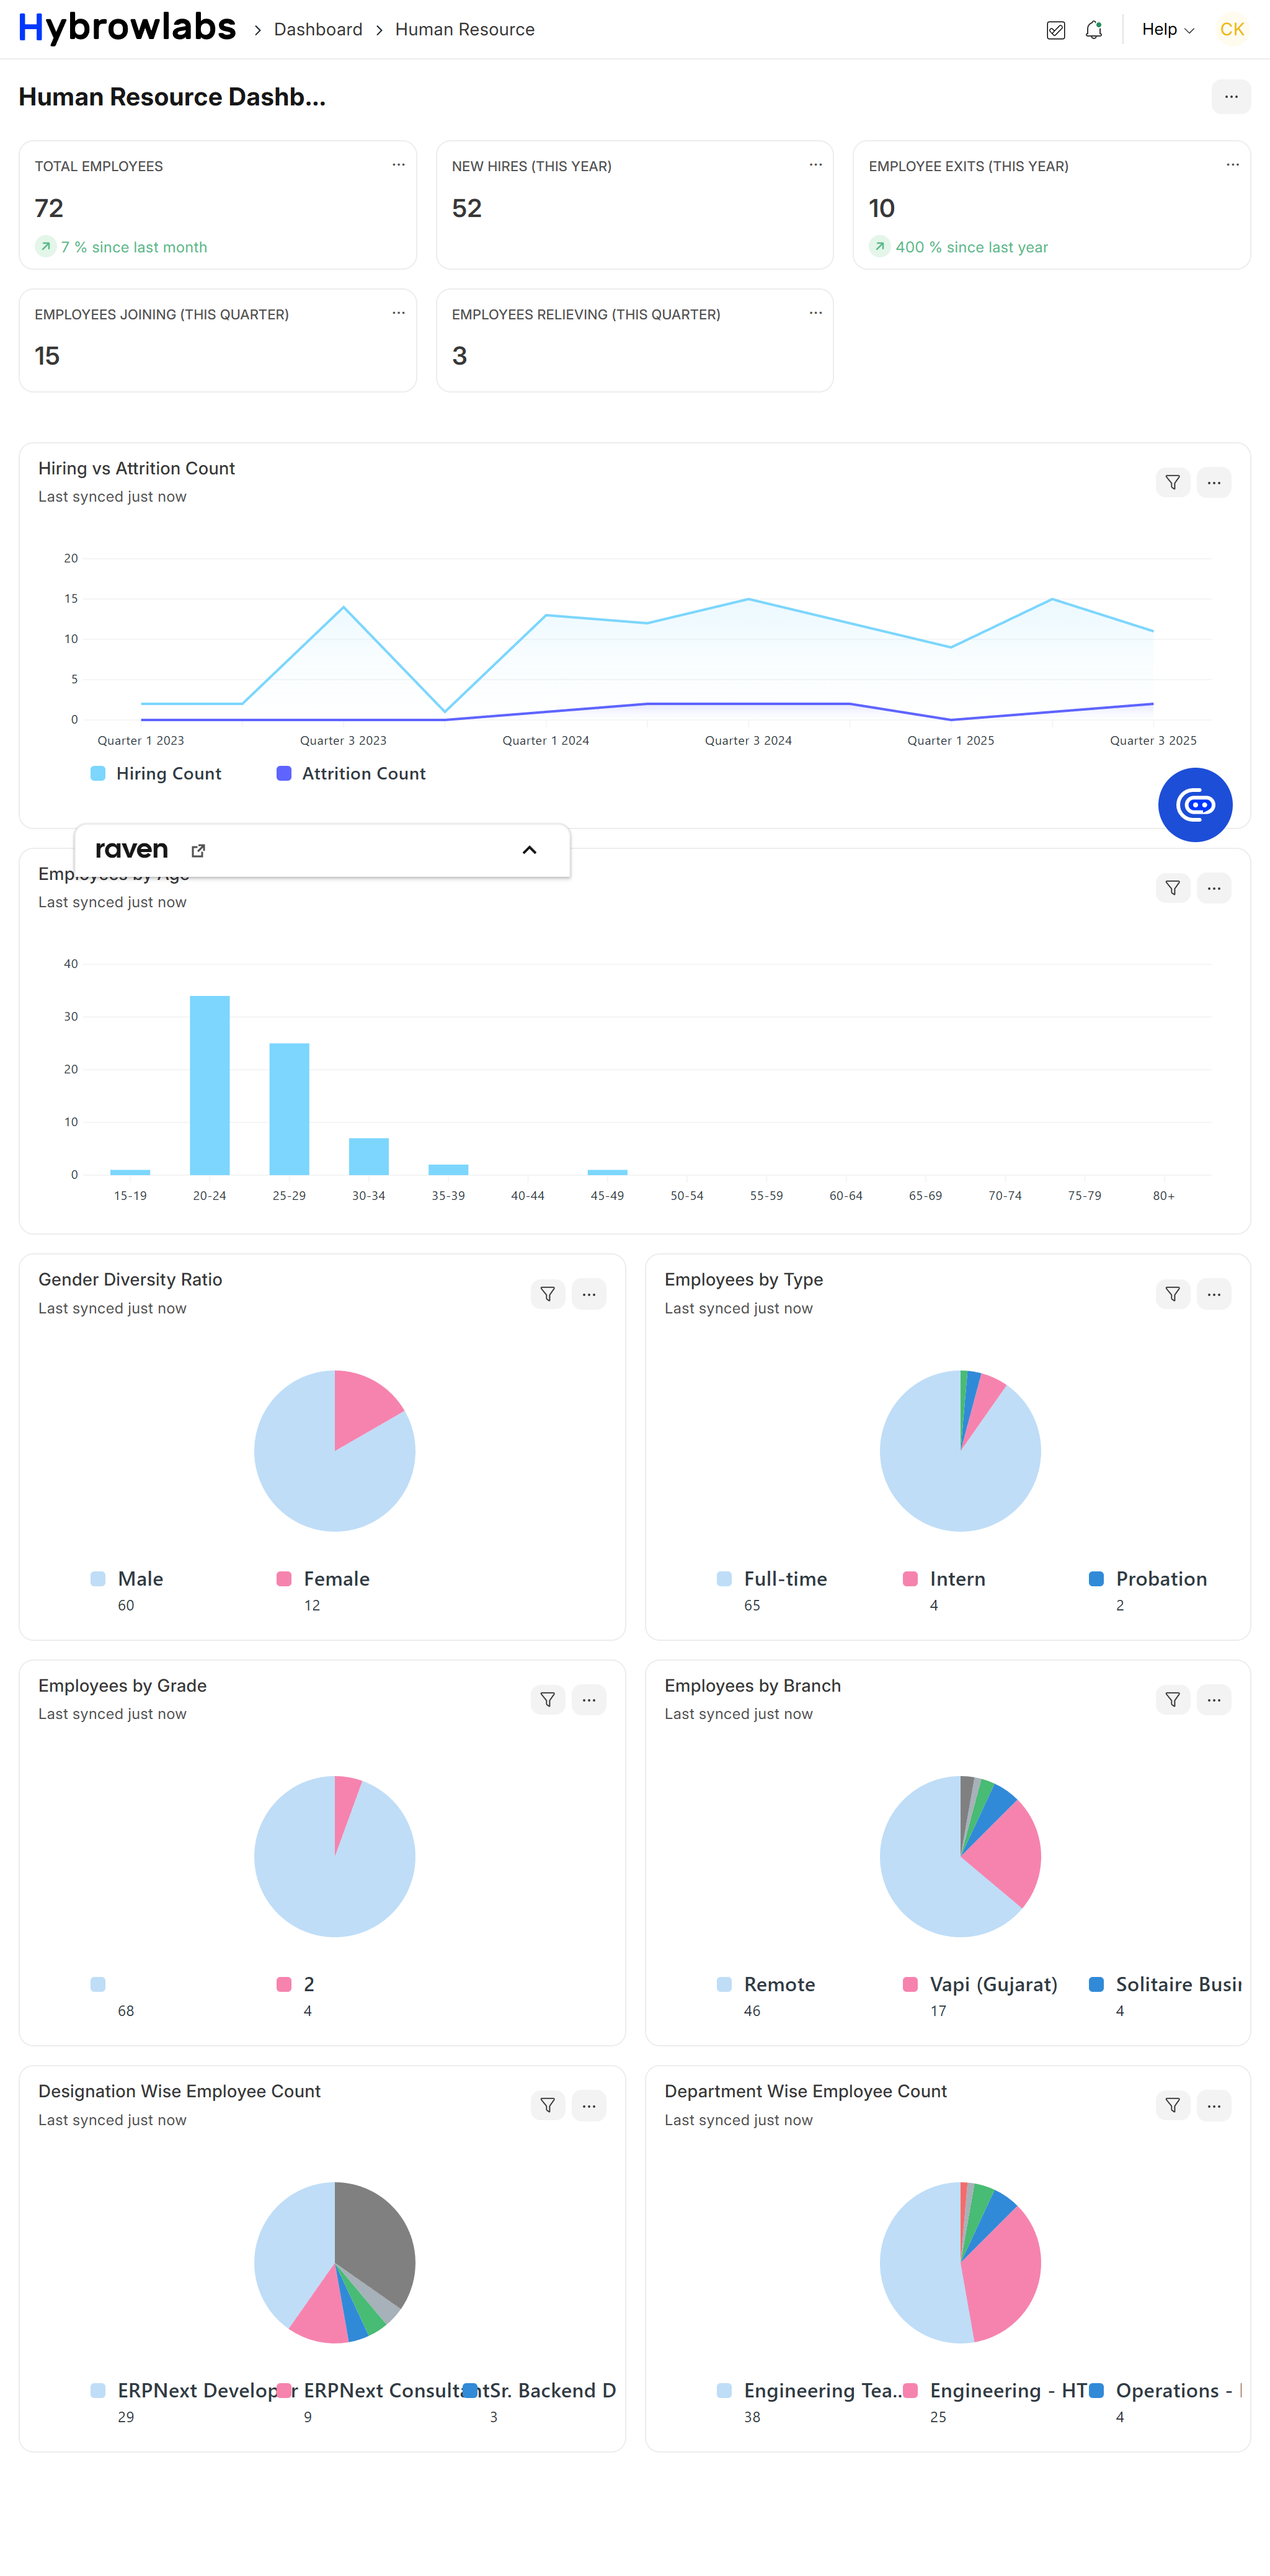Screen dimensions: 1270x2576
Task: Expand the Help dropdown
Action: pos(1168,30)
